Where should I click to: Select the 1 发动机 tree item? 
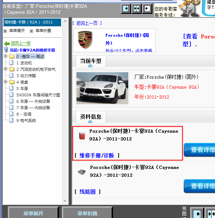click(24, 63)
